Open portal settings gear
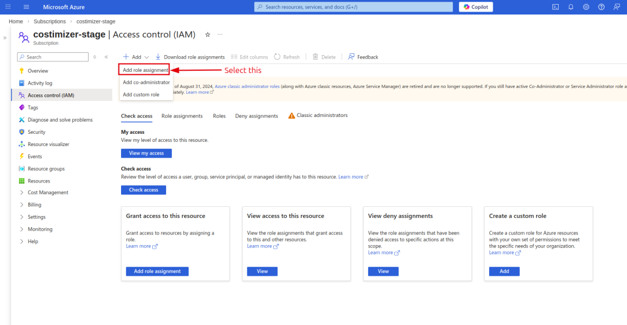Viewport: 627px width, 325px height. pos(586,7)
